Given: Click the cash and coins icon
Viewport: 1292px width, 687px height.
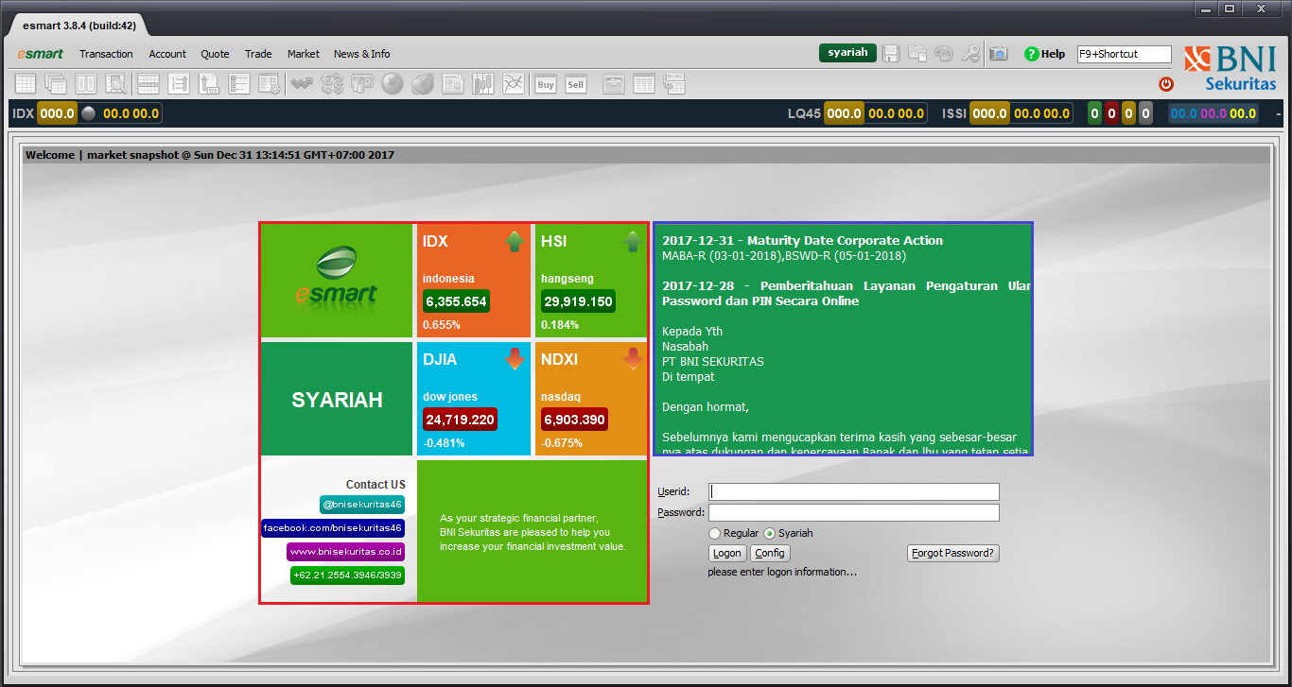Looking at the screenshot, I should click(x=362, y=84).
